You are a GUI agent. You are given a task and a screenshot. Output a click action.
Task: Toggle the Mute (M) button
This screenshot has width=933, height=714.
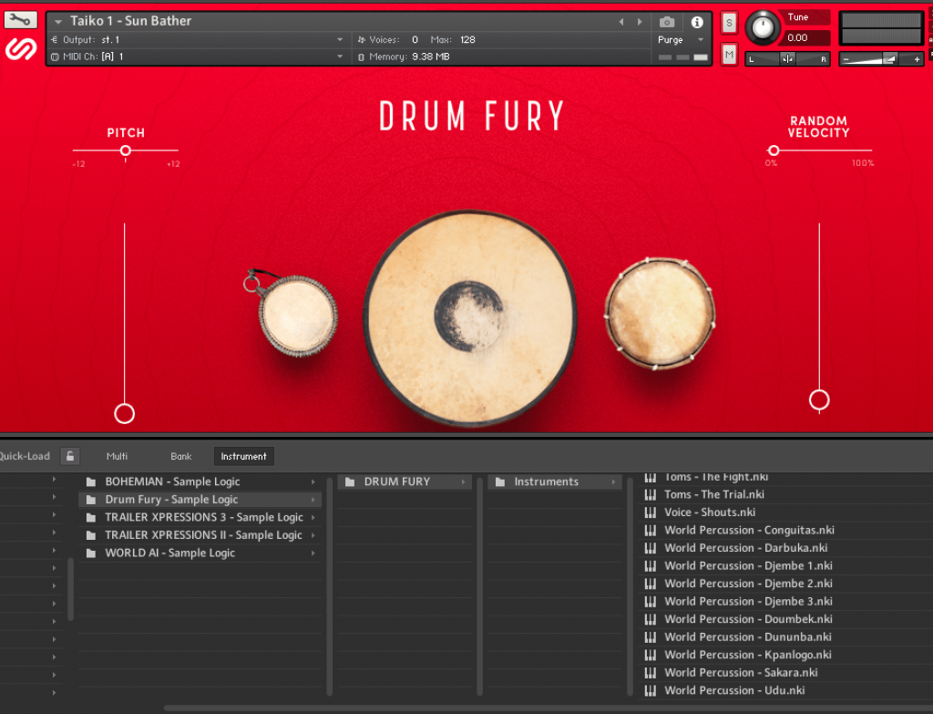(729, 55)
